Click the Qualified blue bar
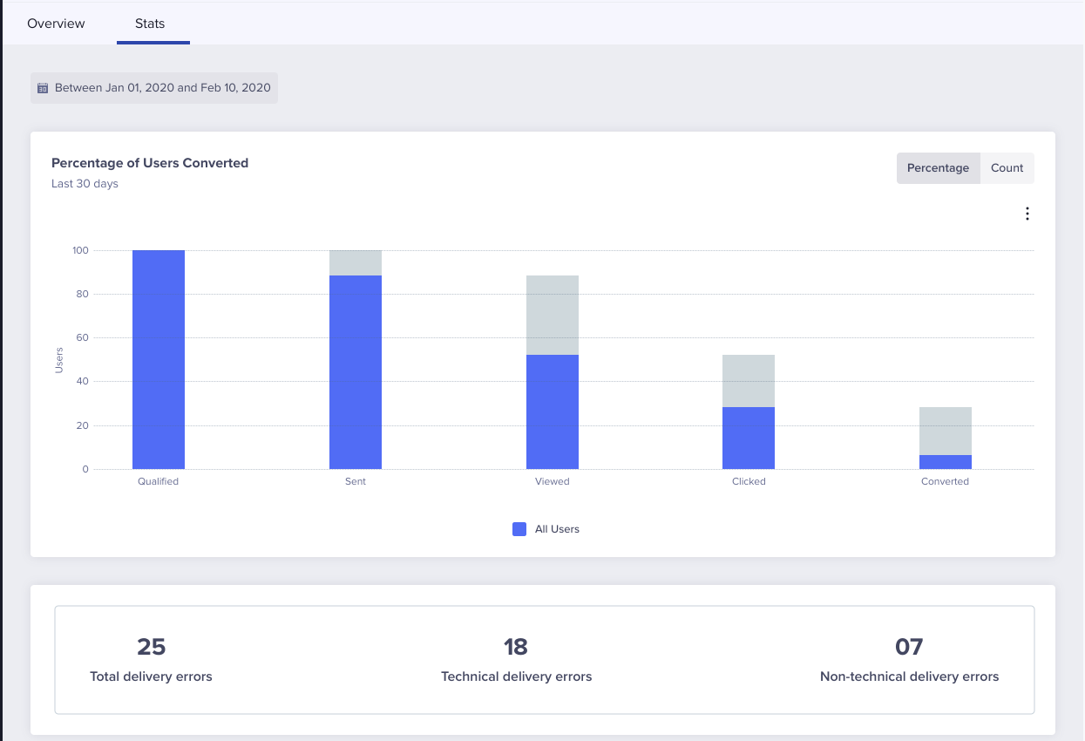1085x741 pixels. (x=159, y=359)
